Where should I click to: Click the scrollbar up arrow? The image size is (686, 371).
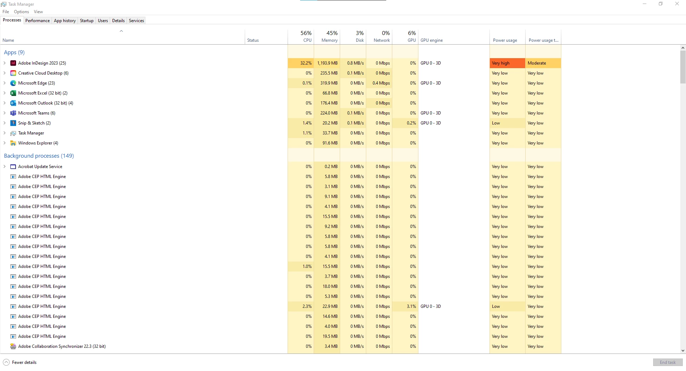683,48
